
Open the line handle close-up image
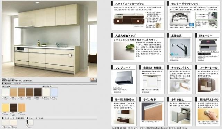152,111
